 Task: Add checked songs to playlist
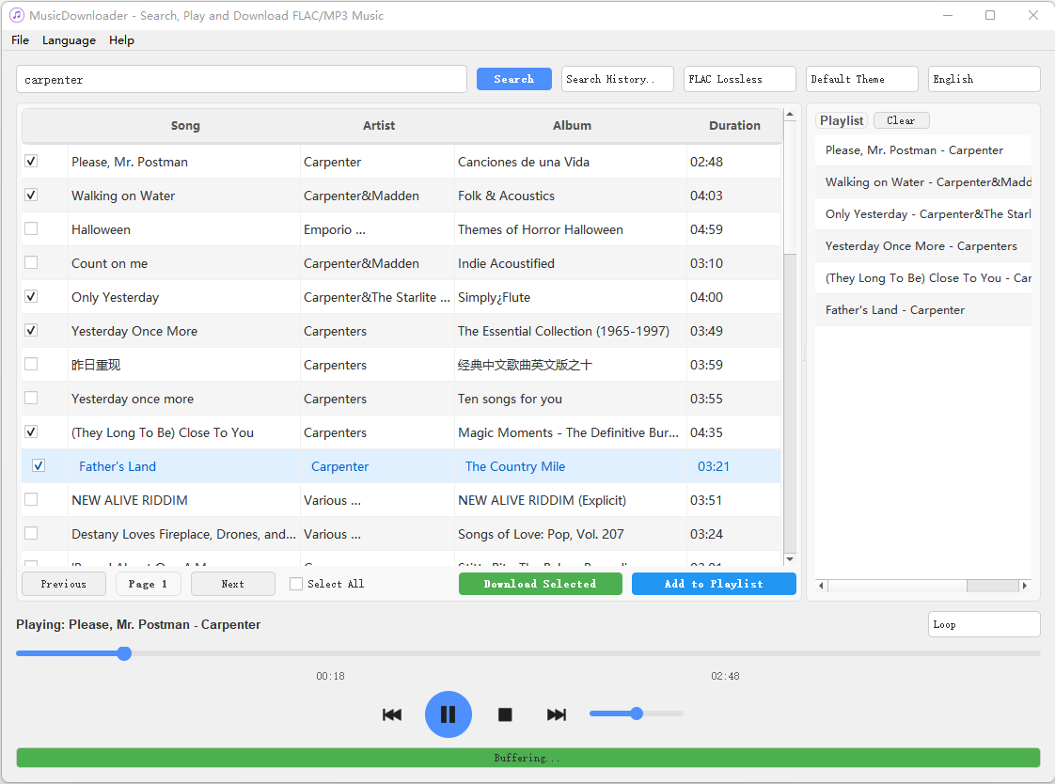[714, 583]
